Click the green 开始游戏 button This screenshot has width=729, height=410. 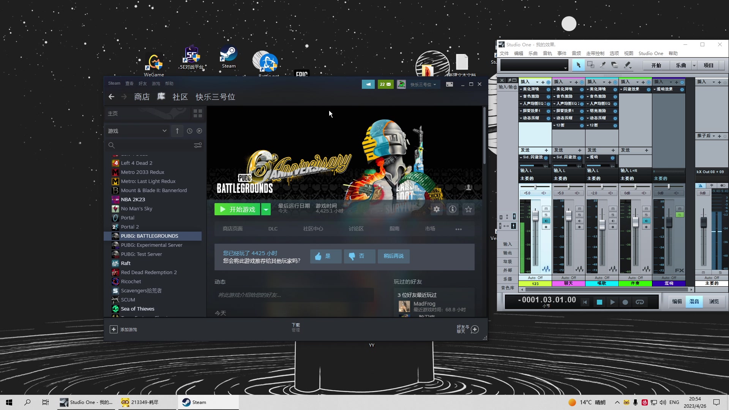pyautogui.click(x=237, y=209)
